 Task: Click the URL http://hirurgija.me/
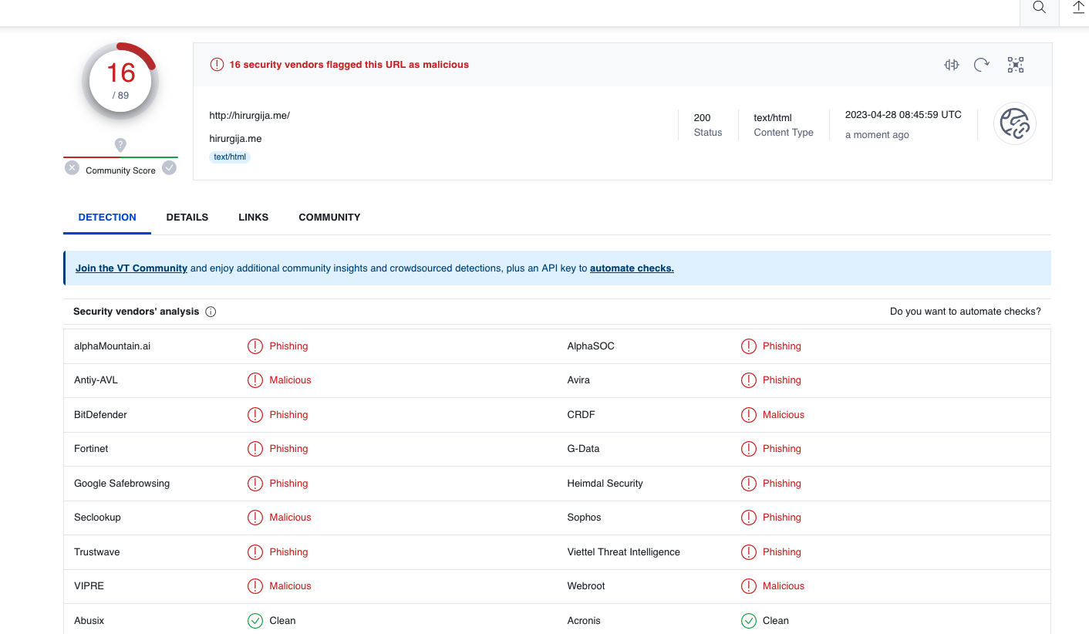coord(250,116)
